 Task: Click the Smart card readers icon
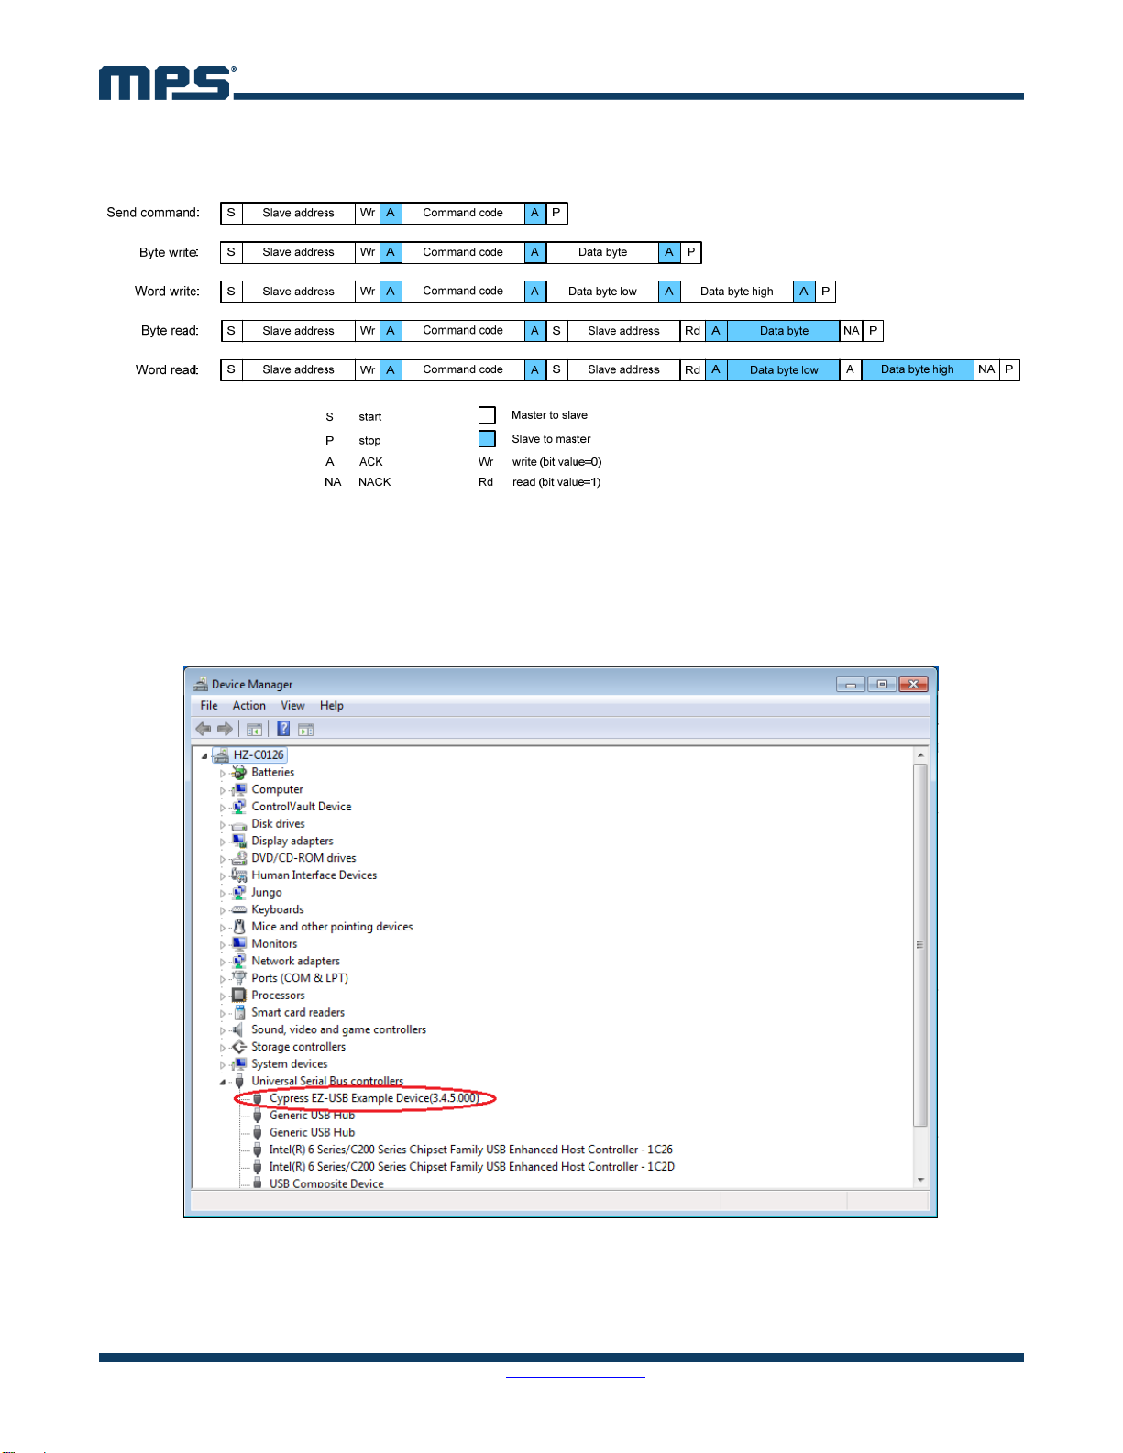click(239, 1012)
